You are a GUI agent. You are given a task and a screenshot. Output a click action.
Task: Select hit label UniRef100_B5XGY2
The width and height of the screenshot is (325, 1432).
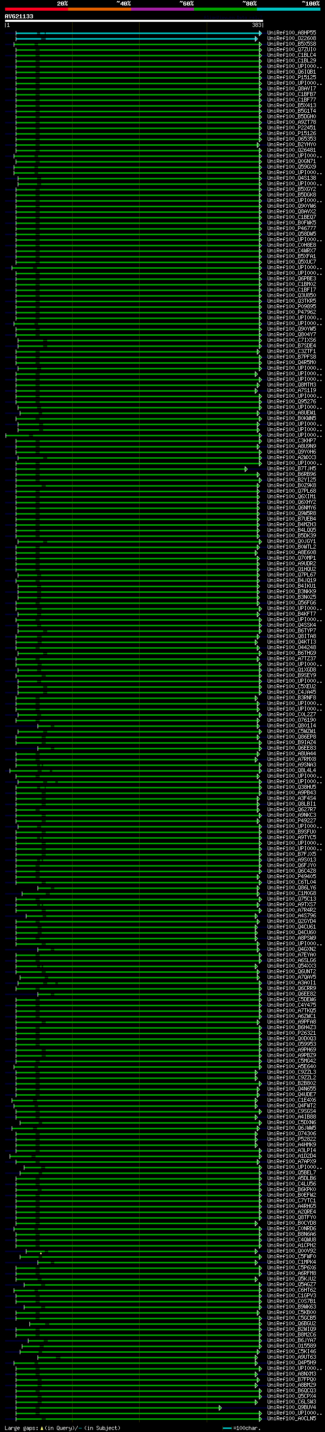291,189
